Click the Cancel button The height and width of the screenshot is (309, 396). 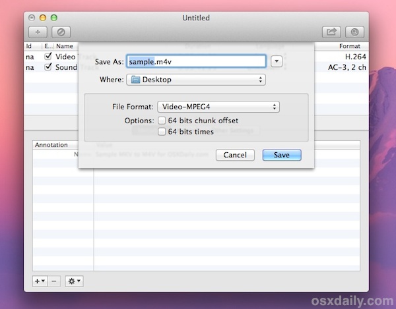(x=235, y=155)
